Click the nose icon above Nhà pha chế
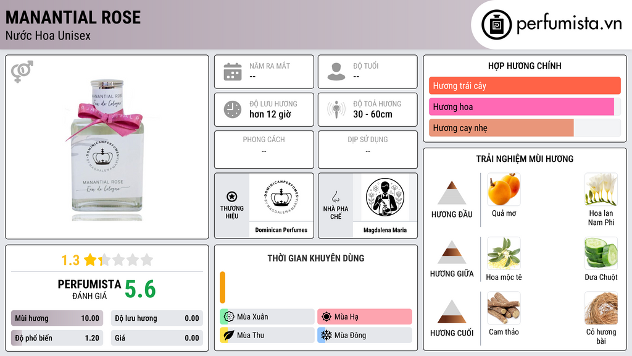 335,197
